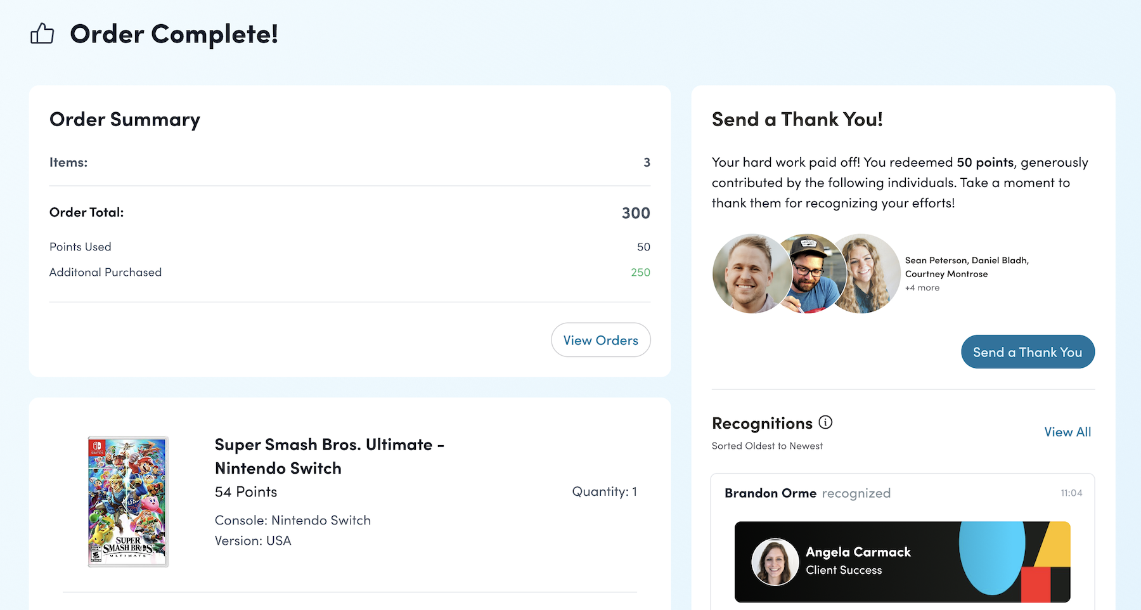Open the View Orders button
Screen dimensions: 1141x610
coord(600,340)
